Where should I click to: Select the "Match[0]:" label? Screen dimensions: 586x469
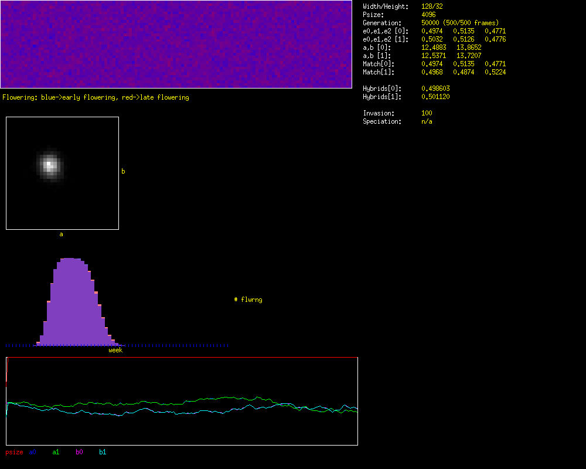379,64
